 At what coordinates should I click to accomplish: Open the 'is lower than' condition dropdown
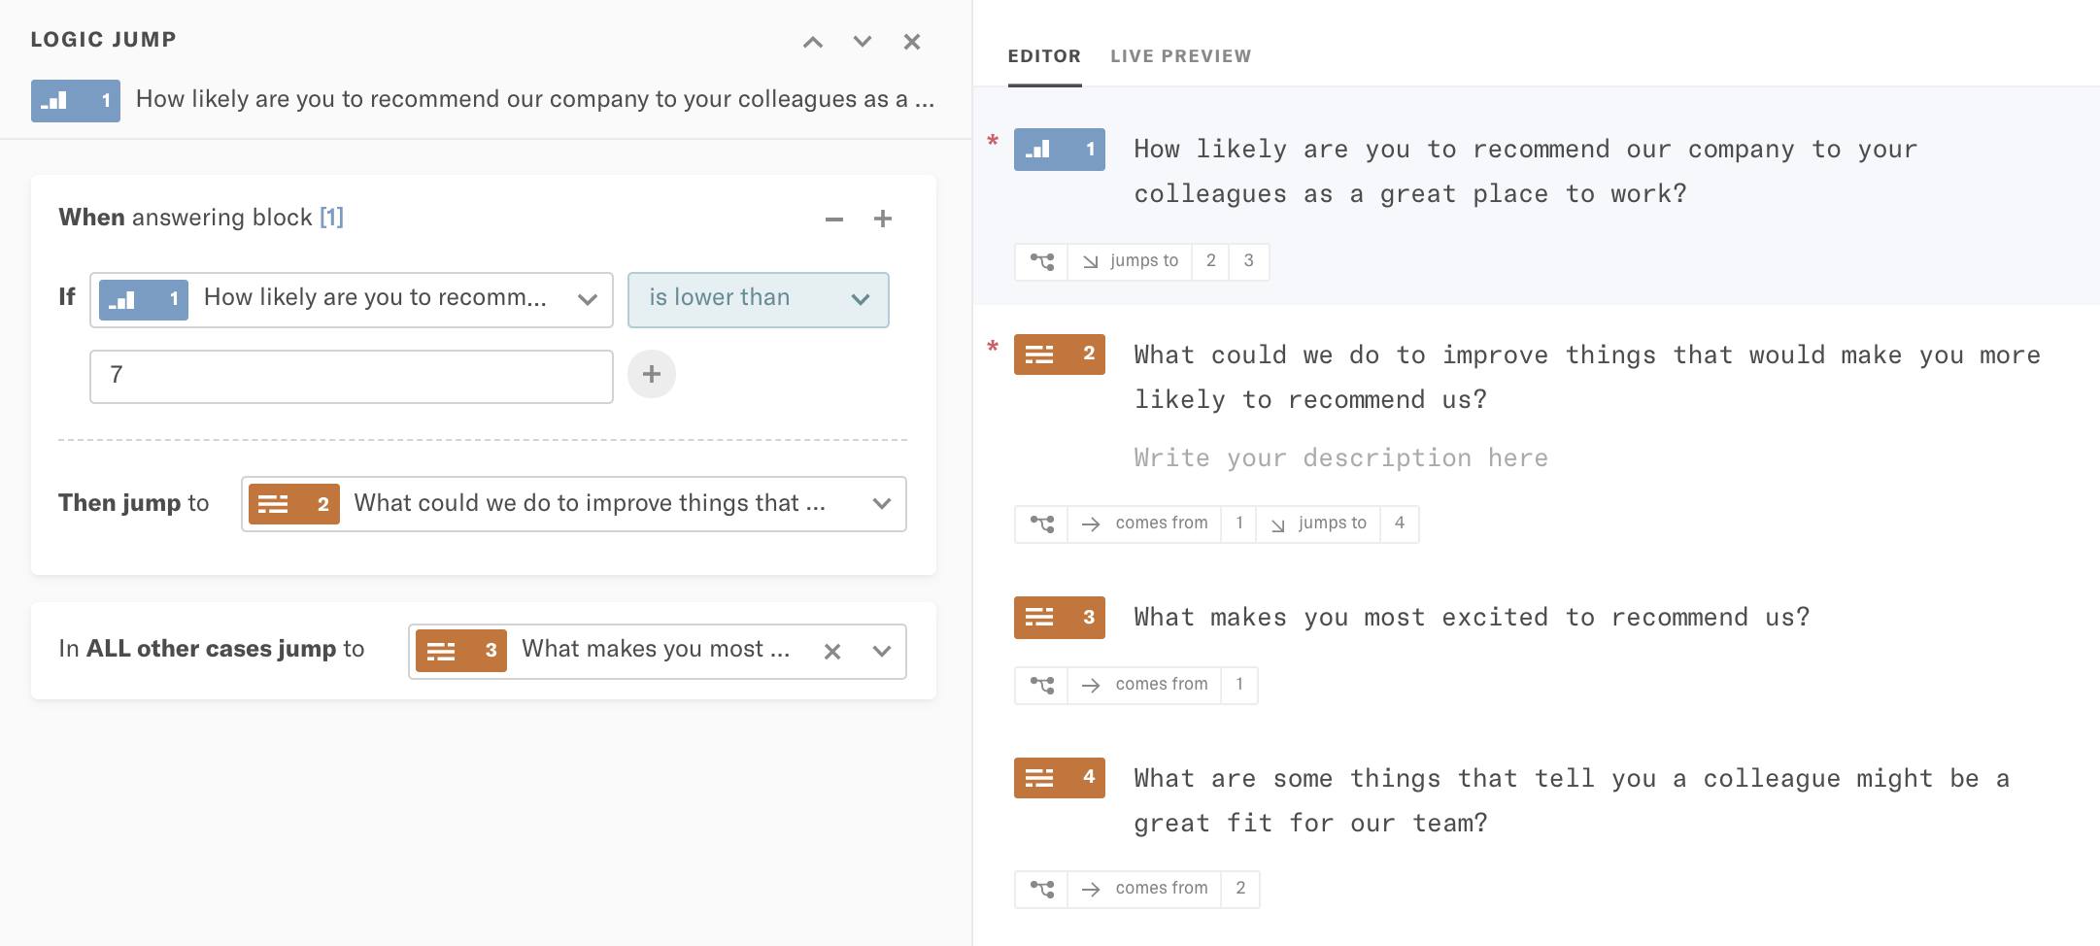click(758, 299)
